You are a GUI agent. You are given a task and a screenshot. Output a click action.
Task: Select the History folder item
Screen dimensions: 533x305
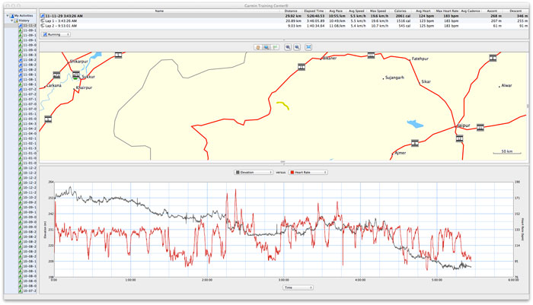(24, 21)
